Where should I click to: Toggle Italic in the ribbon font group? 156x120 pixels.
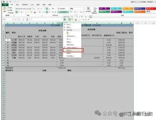[19, 12]
